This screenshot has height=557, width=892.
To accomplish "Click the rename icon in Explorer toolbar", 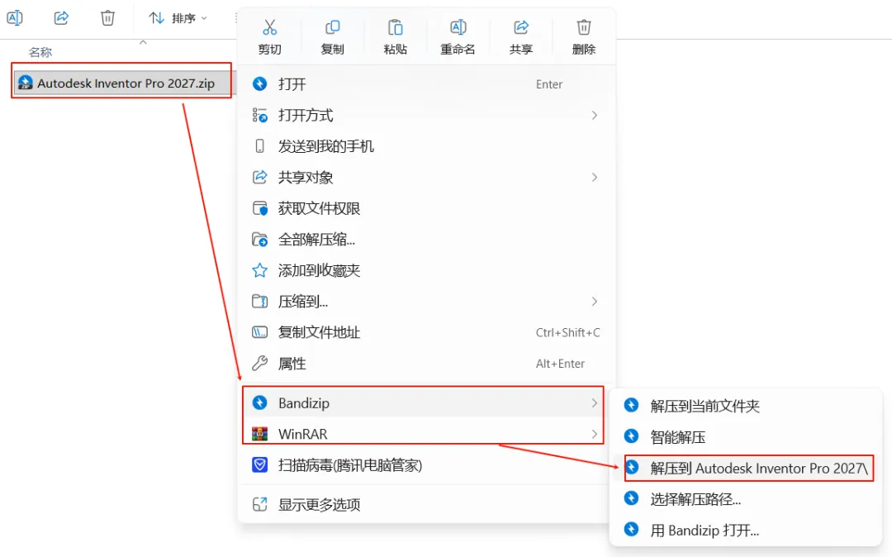I will pos(15,18).
